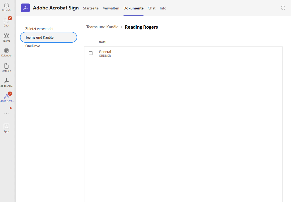
Task: Open the Chat section from the sidebar
Action: click(6, 21)
